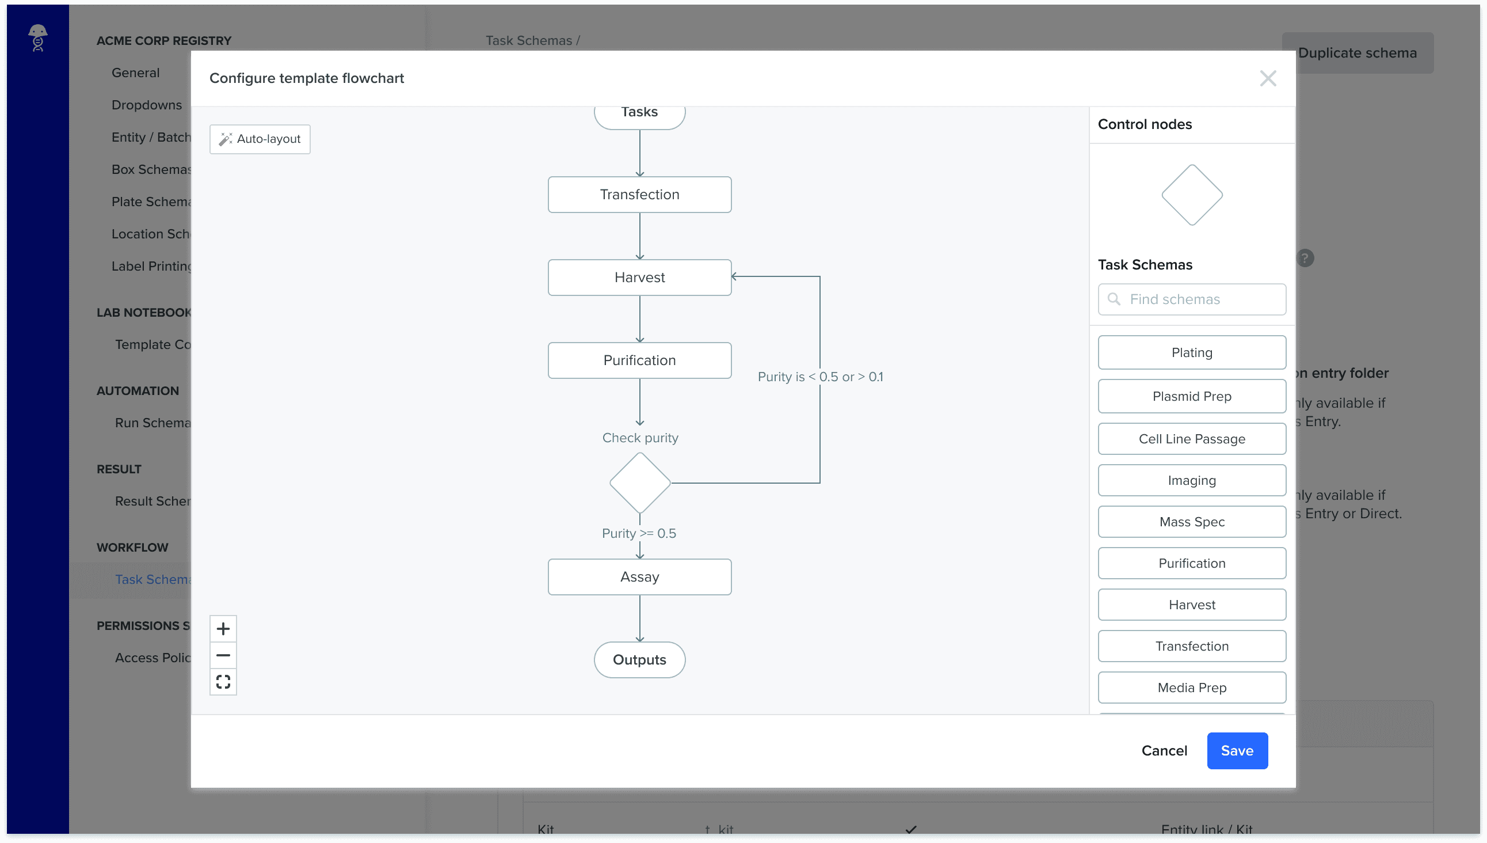Pick the Imaging task schema
1487x843 pixels.
(x=1192, y=480)
